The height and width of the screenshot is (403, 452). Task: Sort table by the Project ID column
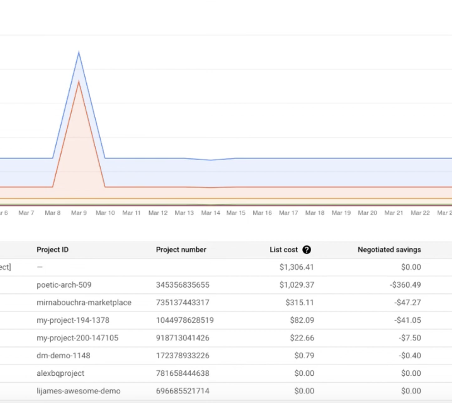[x=52, y=249]
